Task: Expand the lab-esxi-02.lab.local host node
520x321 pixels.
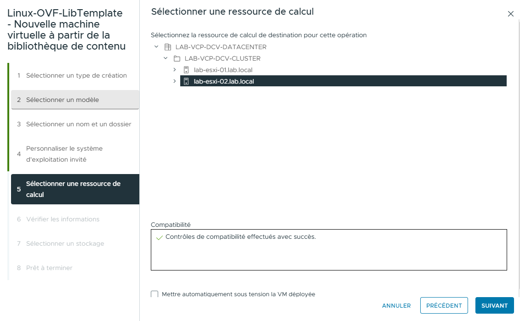Action: (175, 81)
